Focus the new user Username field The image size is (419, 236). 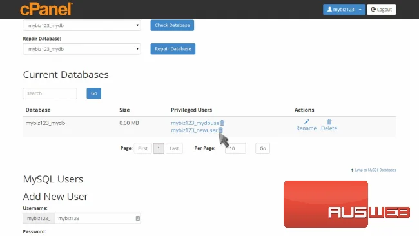coord(97,219)
